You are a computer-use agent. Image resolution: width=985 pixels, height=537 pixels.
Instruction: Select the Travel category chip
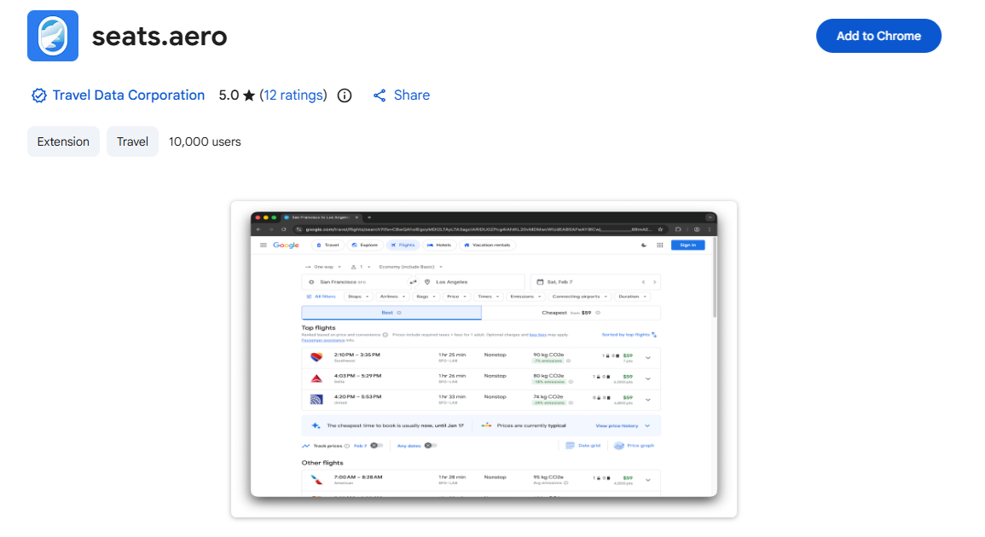coord(132,141)
